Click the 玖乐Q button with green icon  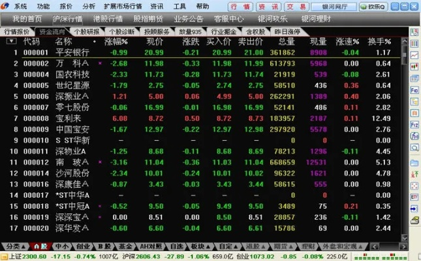pos(377,6)
